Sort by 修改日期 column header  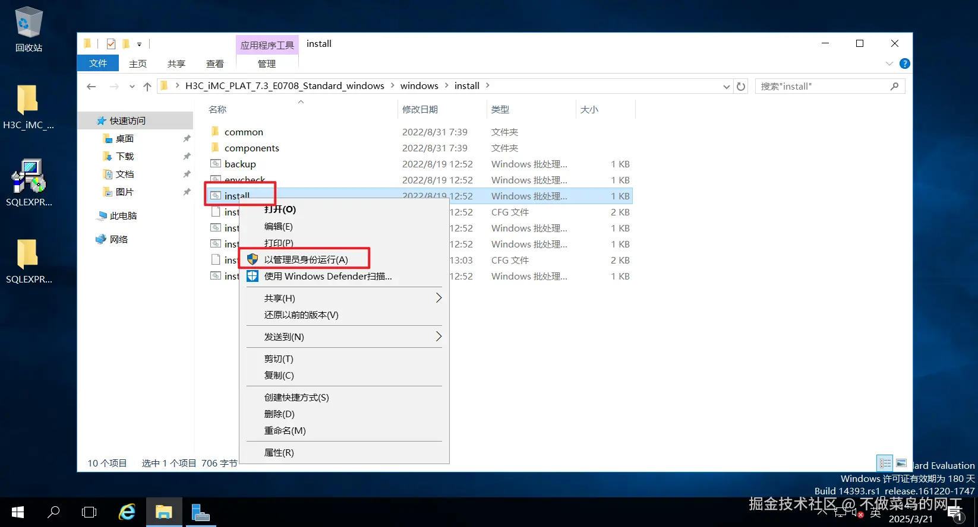[x=442, y=109]
